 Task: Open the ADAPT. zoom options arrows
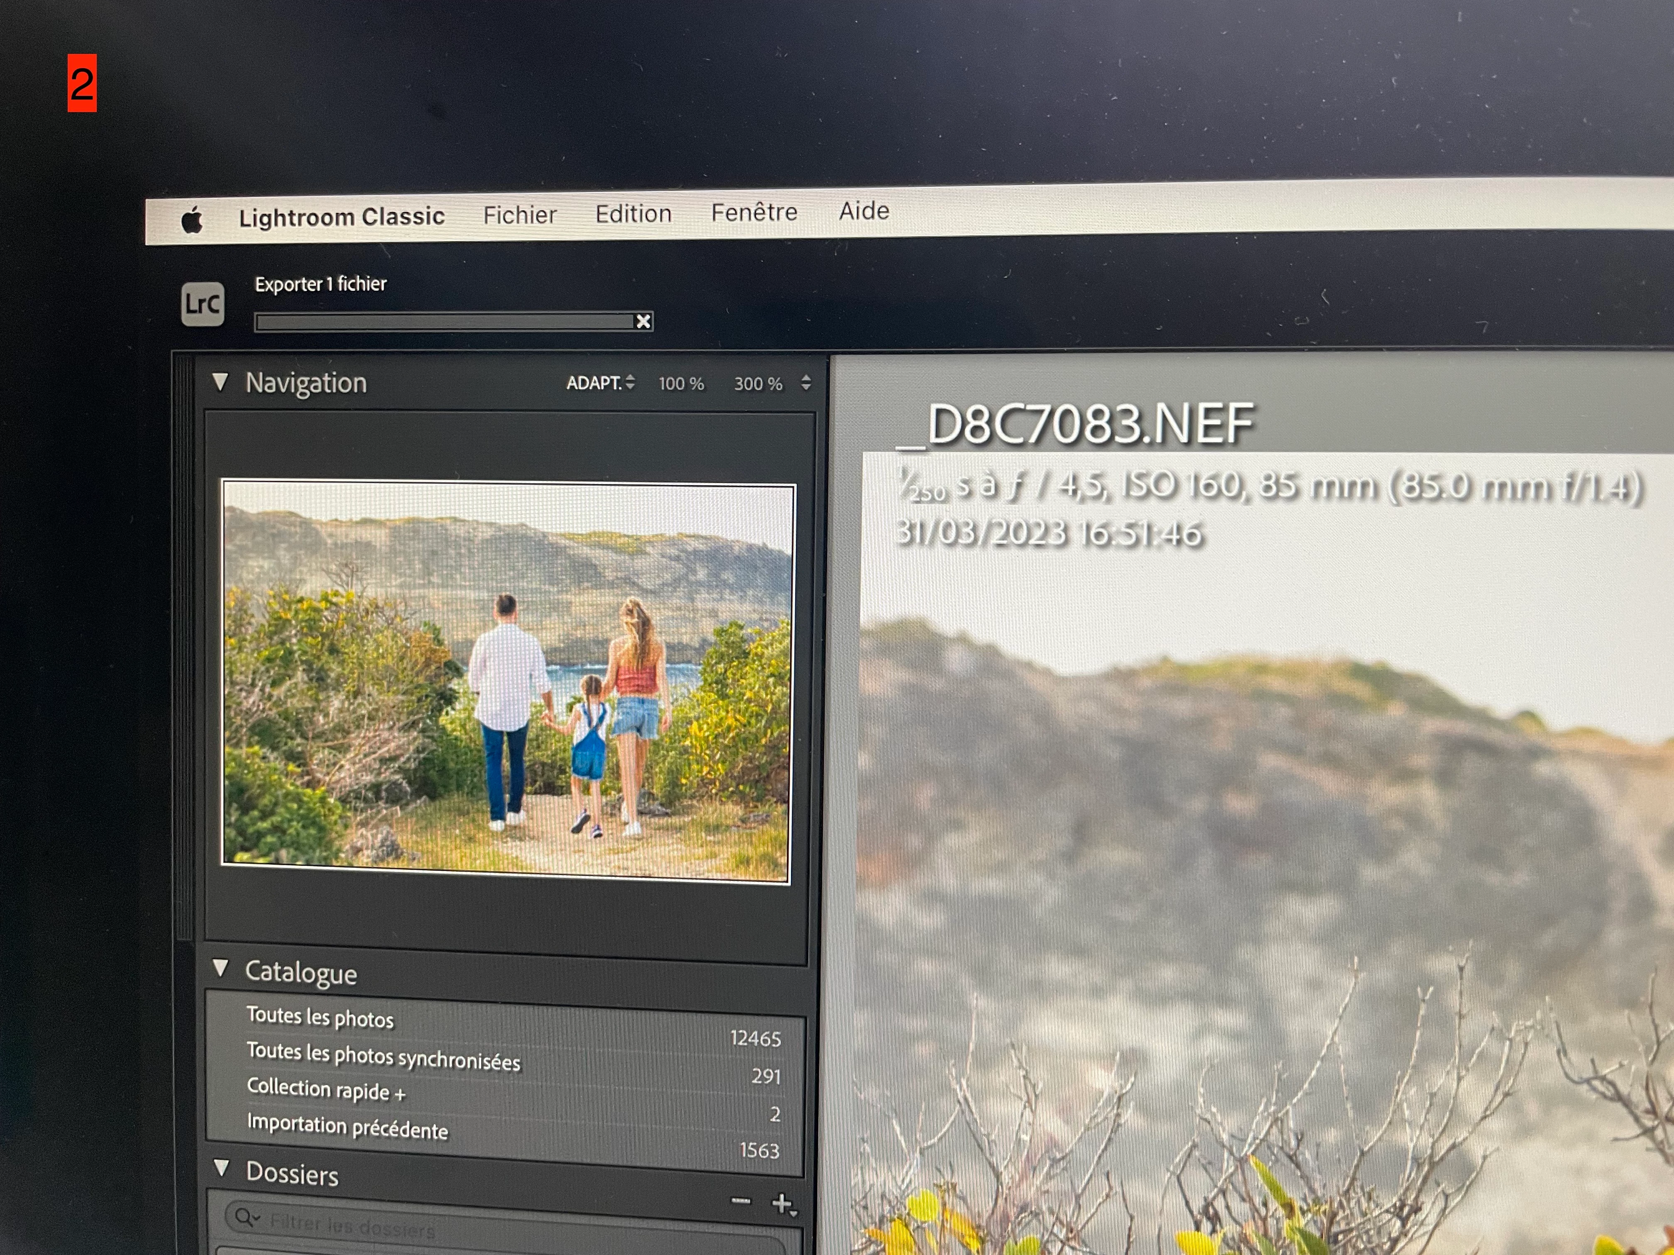[x=630, y=383]
